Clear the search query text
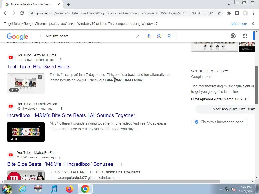The image size is (259, 194). 137,36
